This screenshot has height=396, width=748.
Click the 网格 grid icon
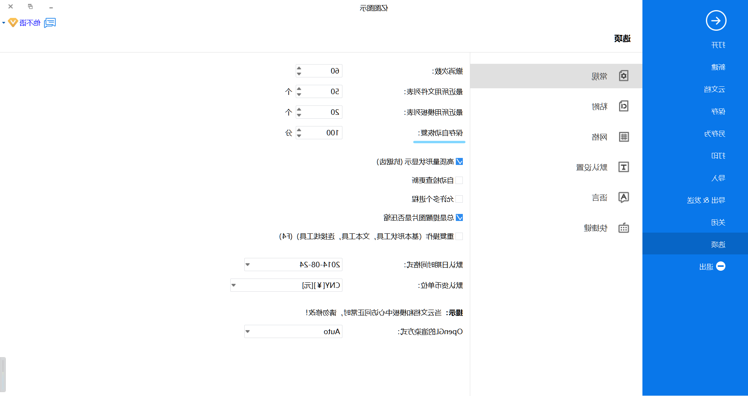pos(624,137)
